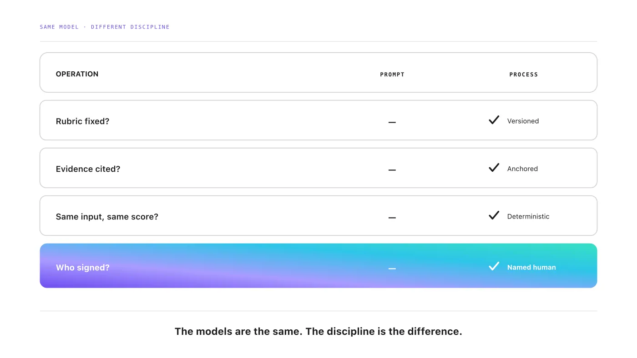Click the OPERATION column header

point(77,74)
